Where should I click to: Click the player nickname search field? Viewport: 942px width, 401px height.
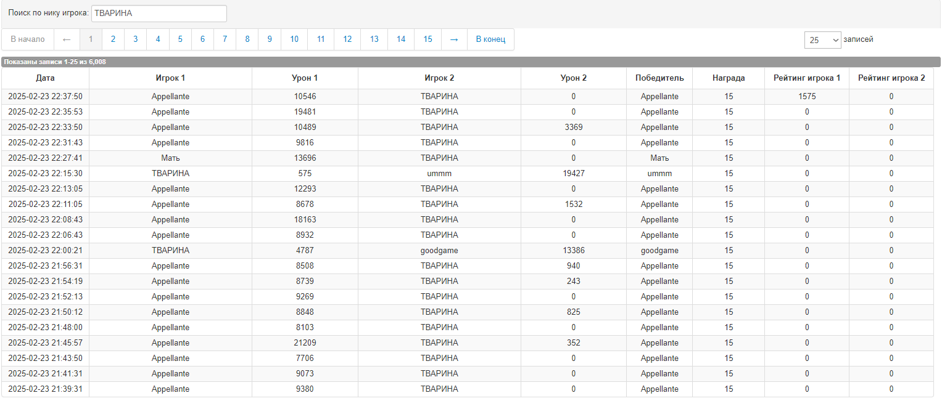tap(159, 14)
